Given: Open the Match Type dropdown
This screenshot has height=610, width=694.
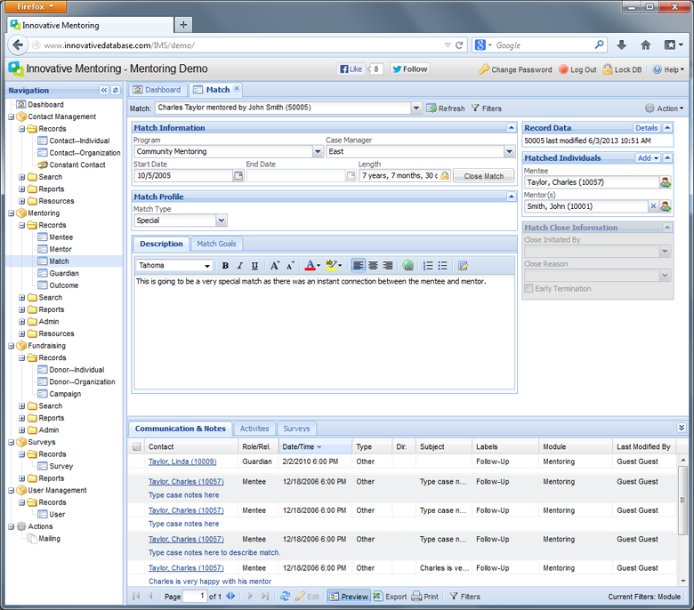Looking at the screenshot, I should (x=222, y=221).
